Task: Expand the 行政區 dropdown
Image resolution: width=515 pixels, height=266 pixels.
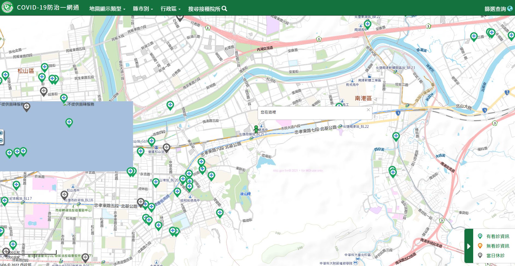Action: click(x=170, y=9)
